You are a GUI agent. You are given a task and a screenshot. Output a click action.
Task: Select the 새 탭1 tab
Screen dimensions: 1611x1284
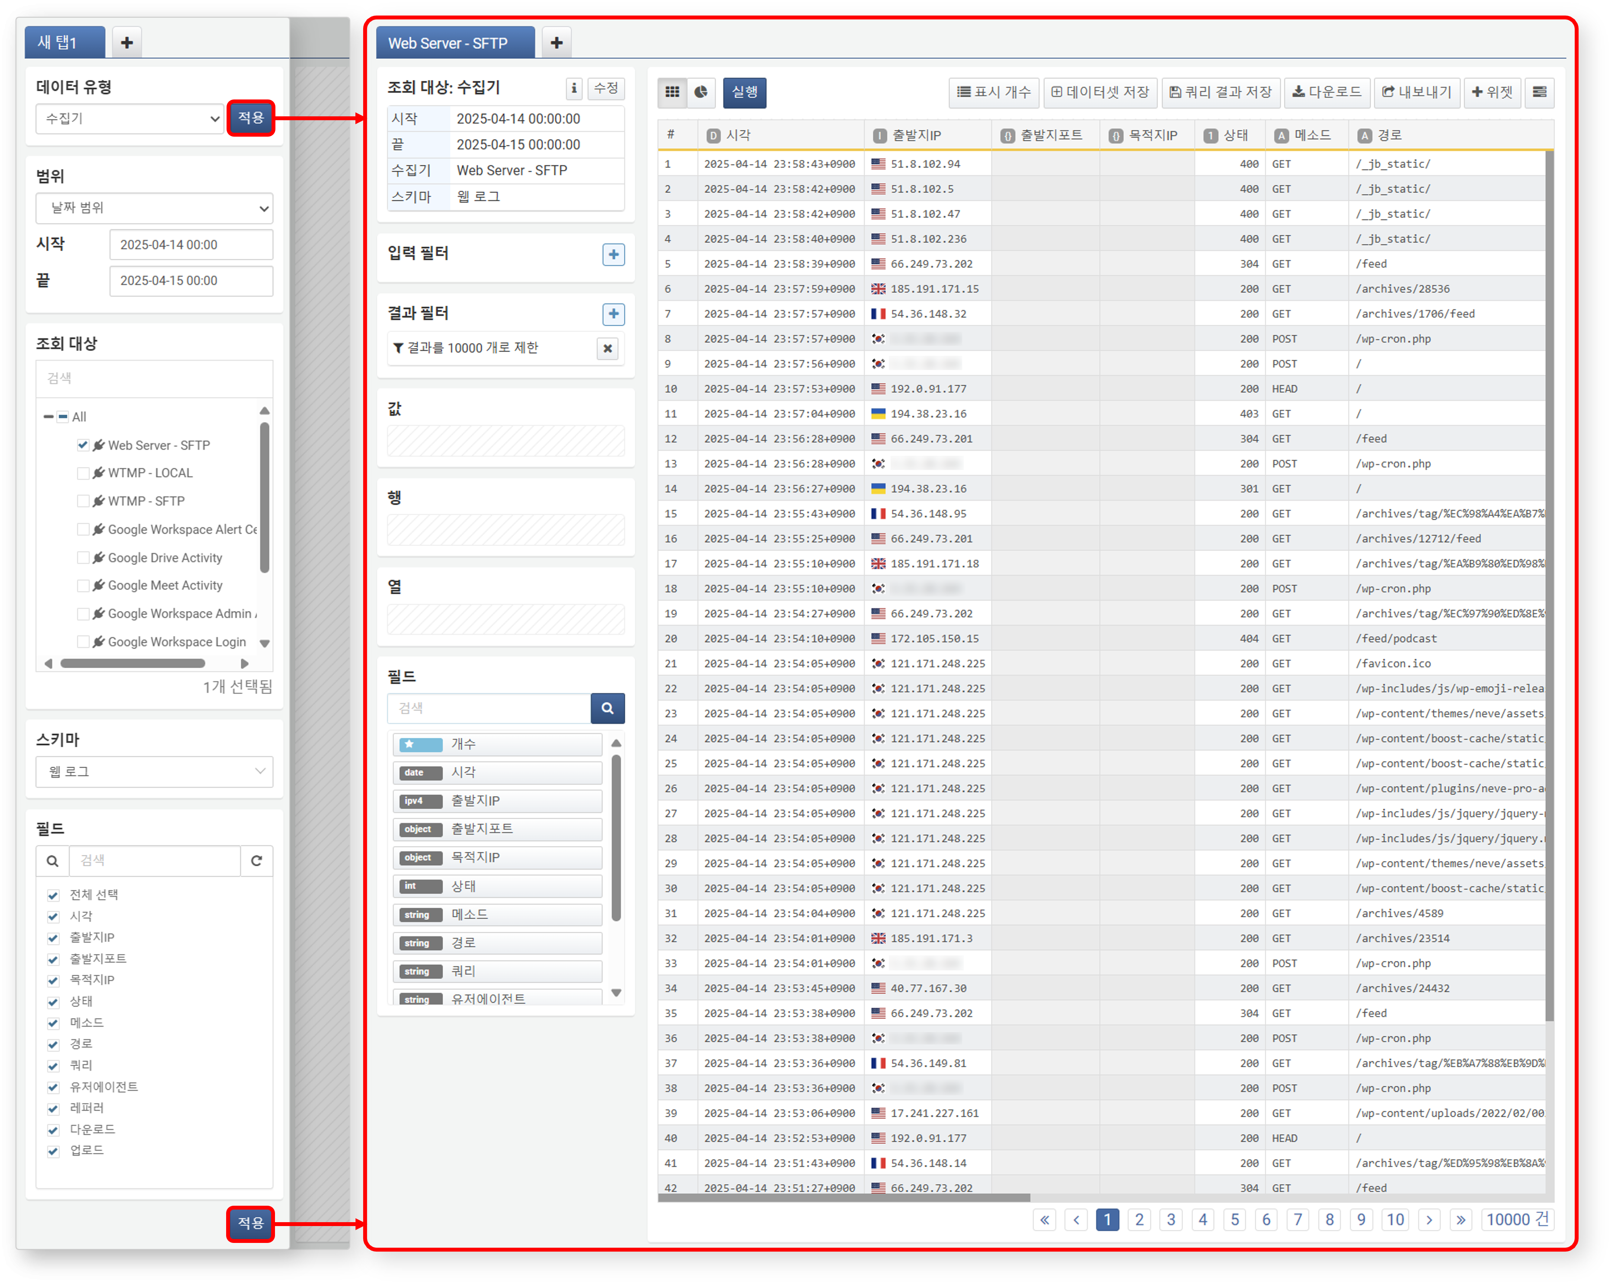65,43
